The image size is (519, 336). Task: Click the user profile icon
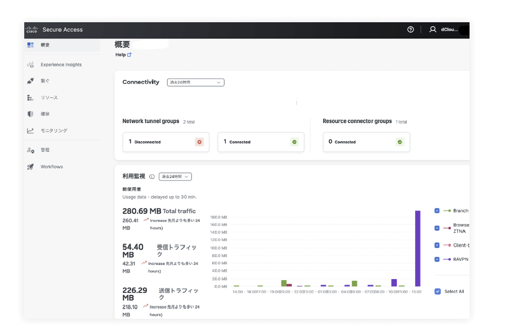tap(433, 30)
